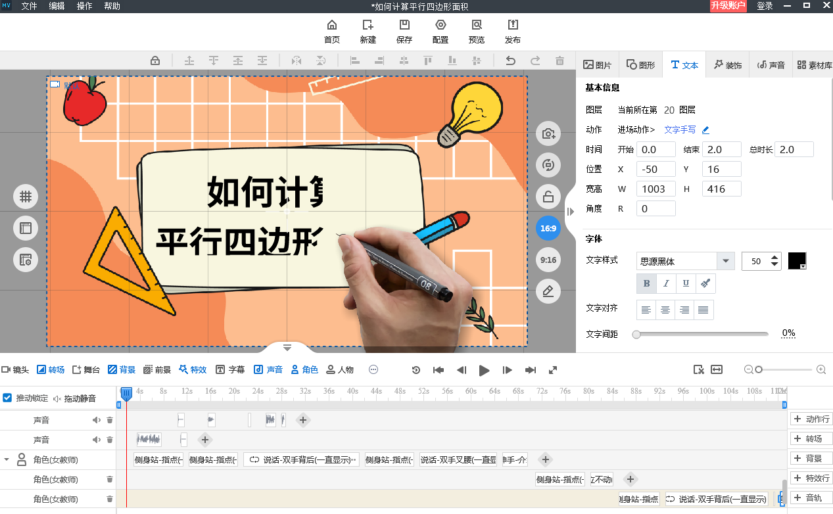Decrease font size with down stepper

[774, 265]
